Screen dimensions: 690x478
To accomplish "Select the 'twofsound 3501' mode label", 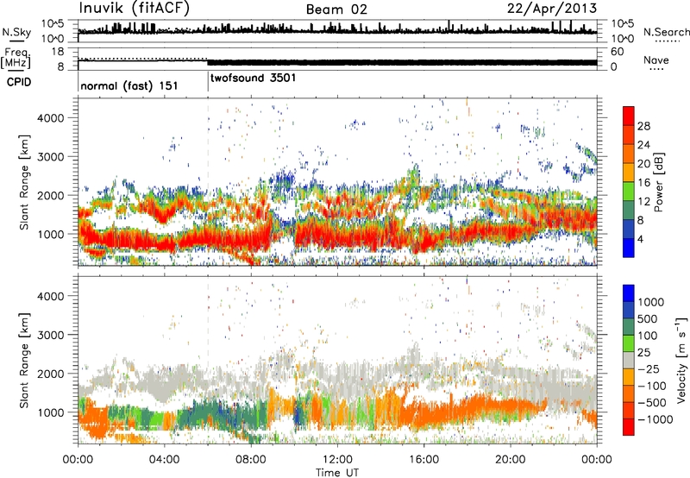I will tap(253, 78).
